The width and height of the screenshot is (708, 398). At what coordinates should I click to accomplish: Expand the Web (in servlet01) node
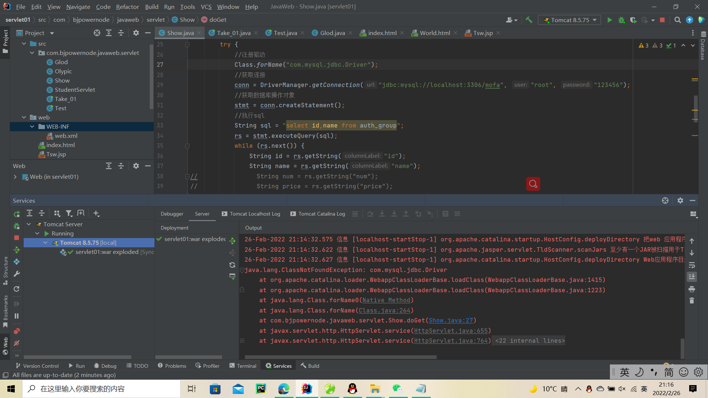[15, 177]
